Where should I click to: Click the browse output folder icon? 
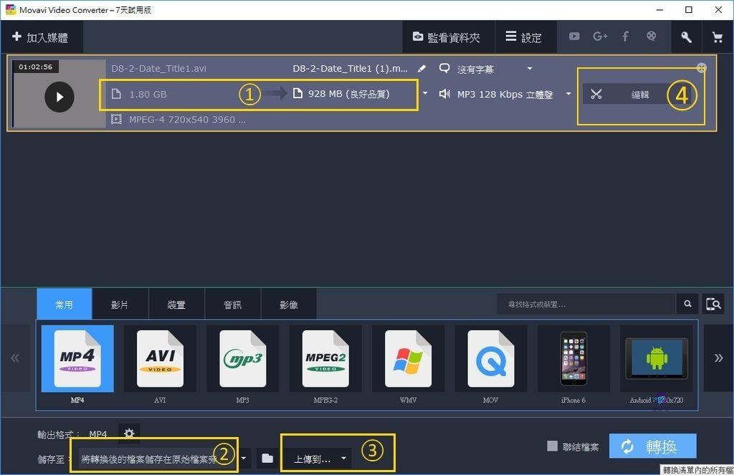[x=267, y=458]
